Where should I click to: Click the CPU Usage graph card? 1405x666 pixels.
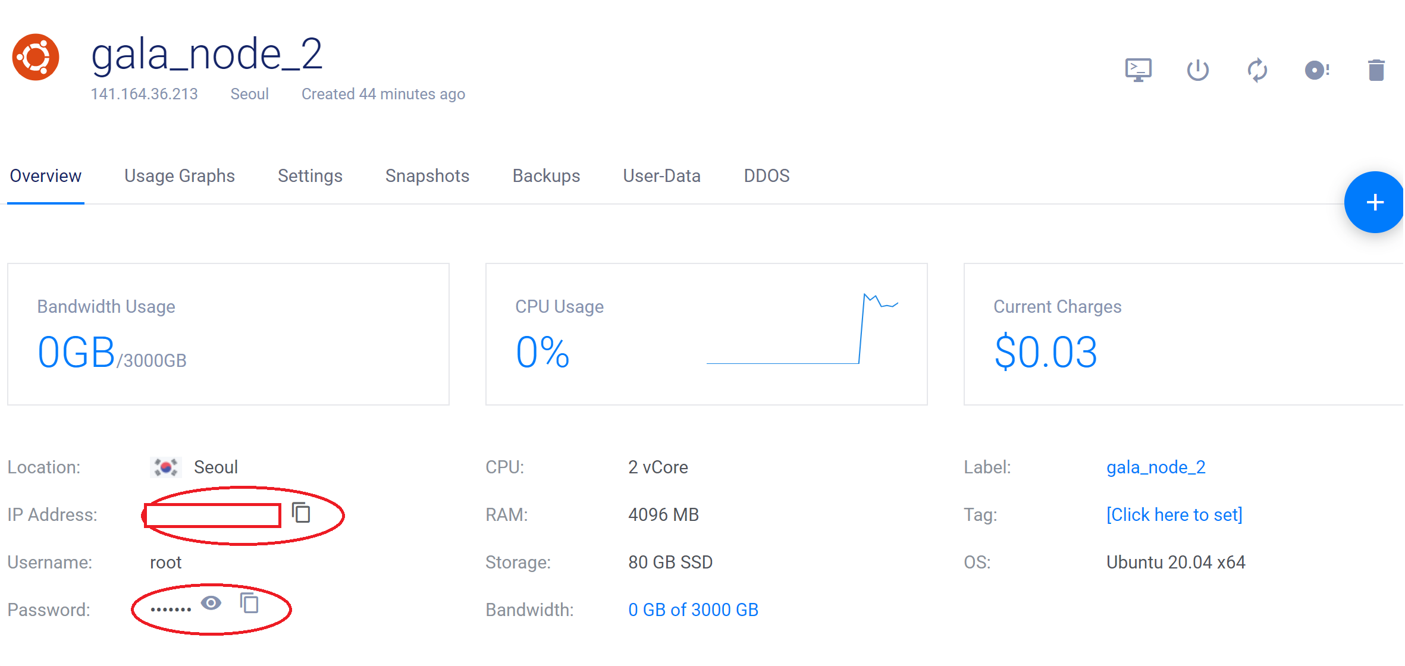tap(706, 334)
